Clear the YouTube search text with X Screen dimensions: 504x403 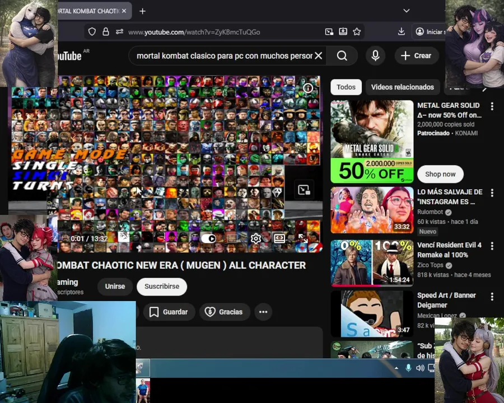click(319, 55)
